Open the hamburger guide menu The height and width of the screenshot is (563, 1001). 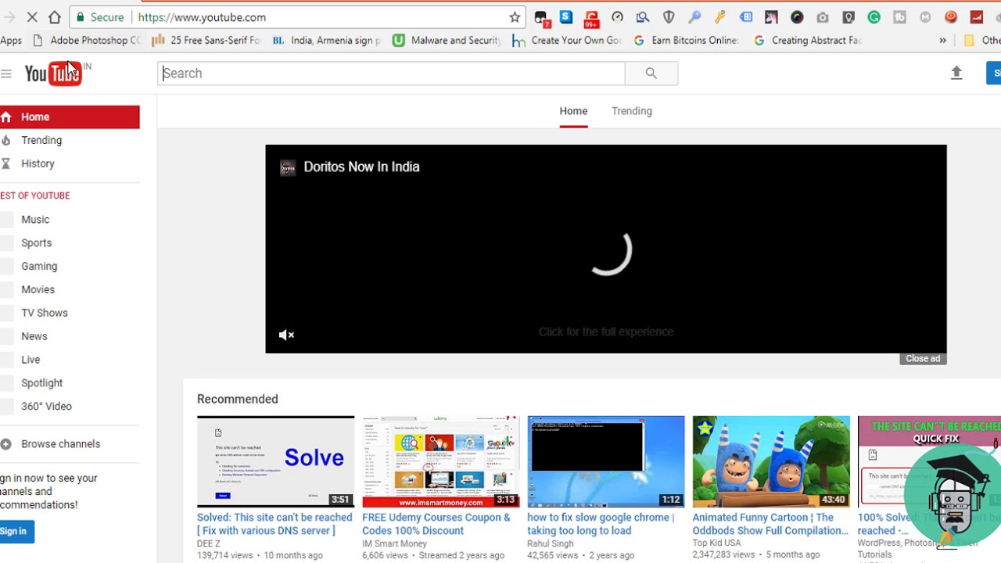tap(6, 74)
